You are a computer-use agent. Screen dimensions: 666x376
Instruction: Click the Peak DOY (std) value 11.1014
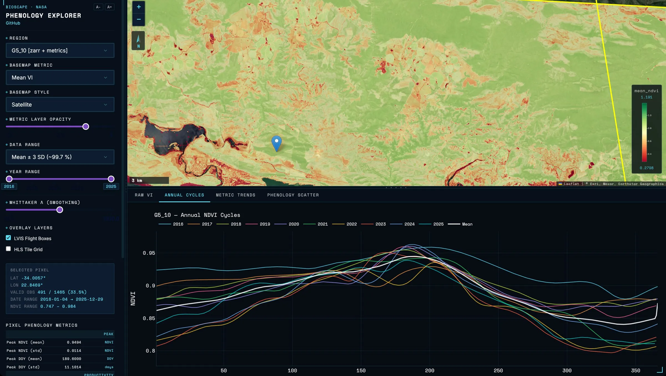tap(73, 367)
